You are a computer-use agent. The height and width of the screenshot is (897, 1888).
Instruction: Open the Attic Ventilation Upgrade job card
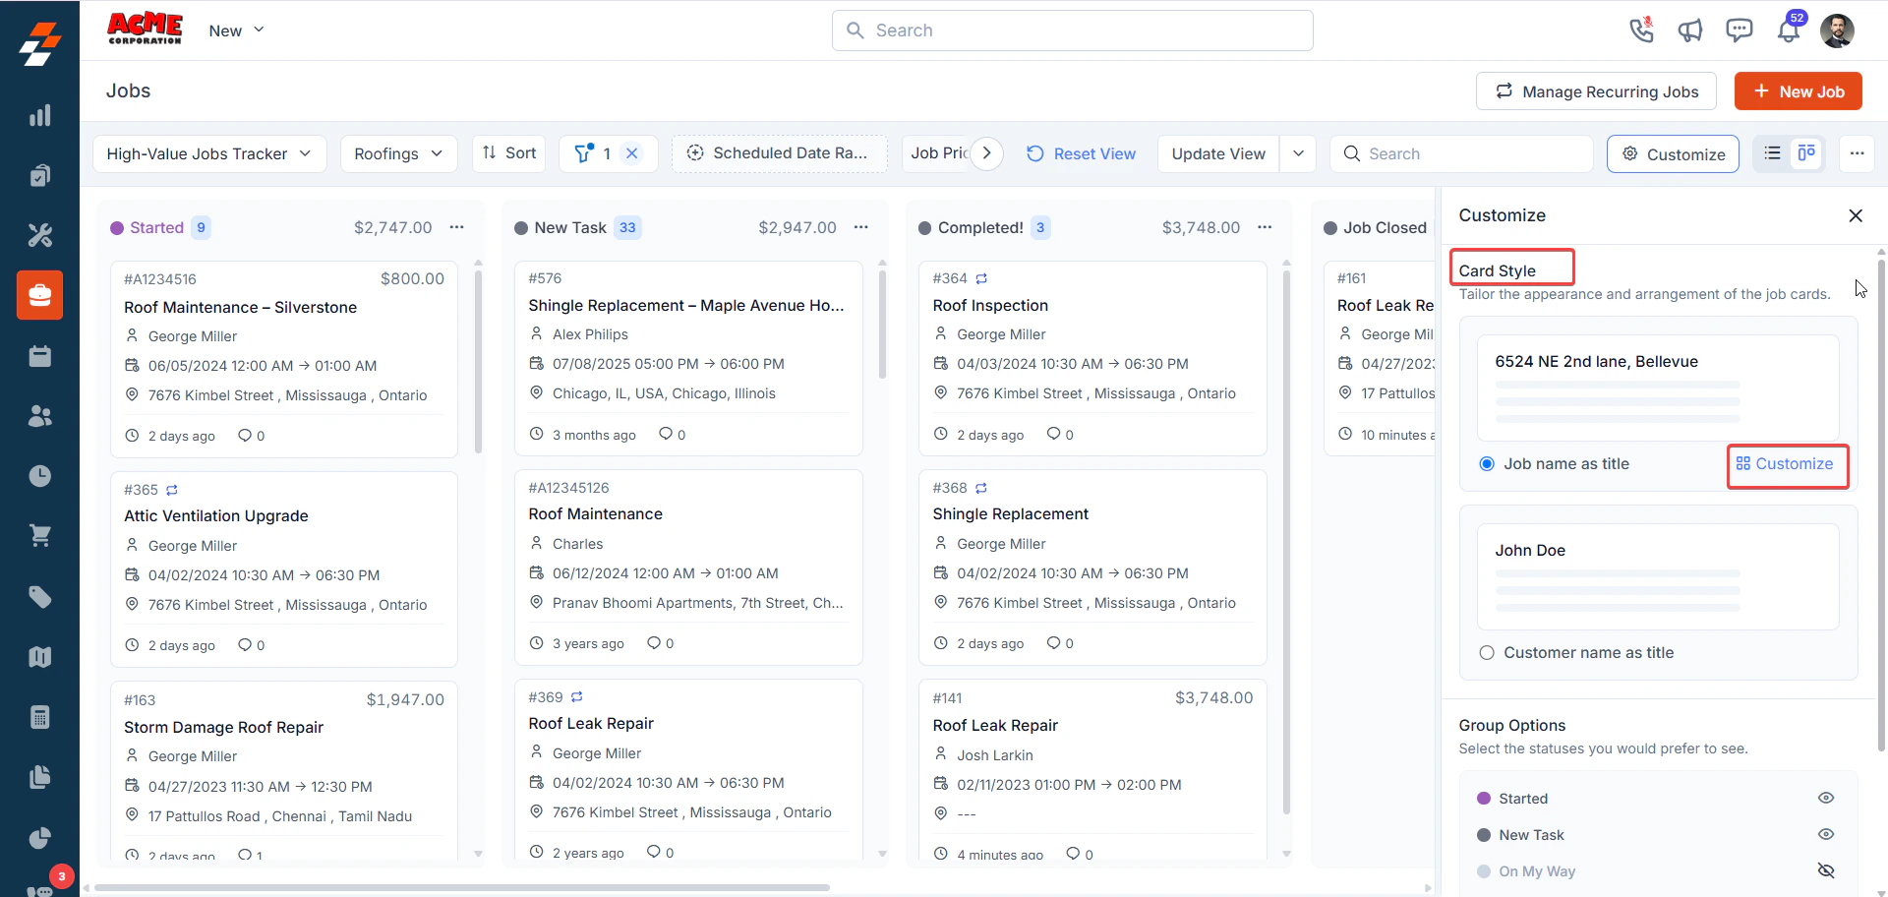click(x=284, y=569)
